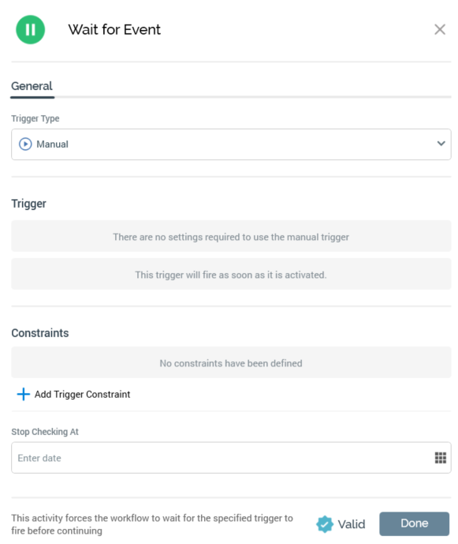Image resolution: width=458 pixels, height=544 pixels.
Task: Expand the Trigger Type chevron arrow
Action: (x=441, y=143)
